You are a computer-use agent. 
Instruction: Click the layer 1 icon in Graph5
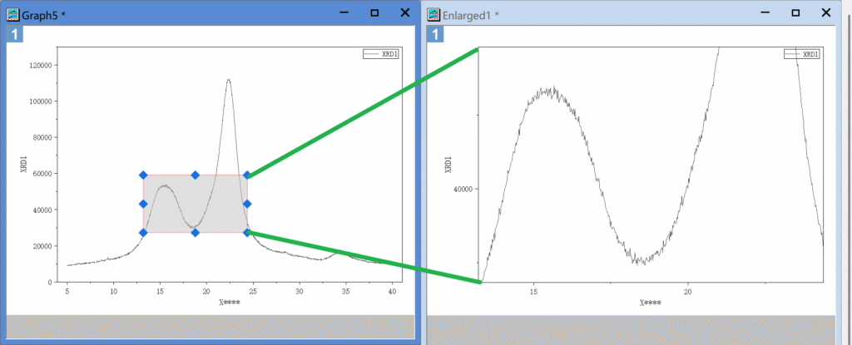click(x=14, y=34)
